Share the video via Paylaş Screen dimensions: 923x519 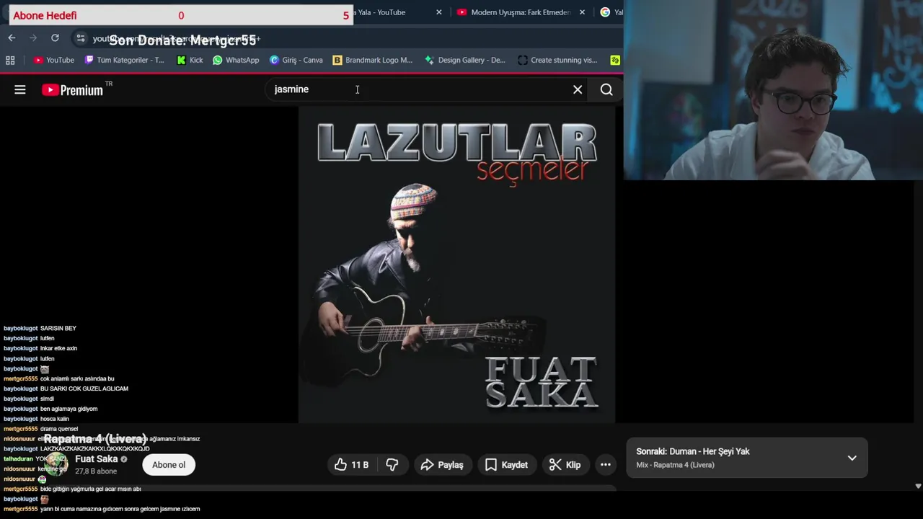(x=442, y=465)
